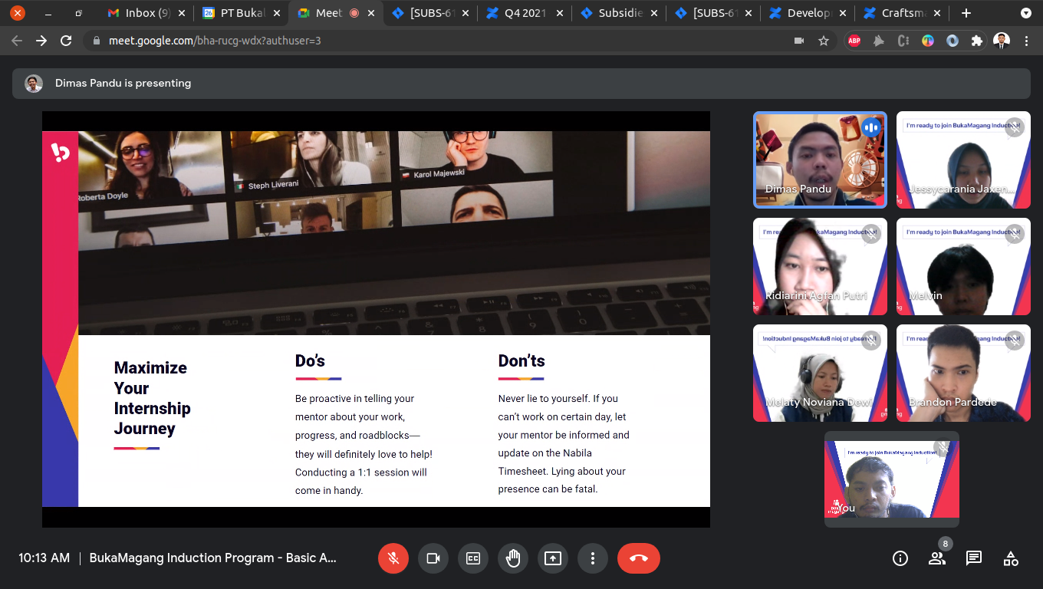Image resolution: width=1043 pixels, height=589 pixels.
Task: Open the browser extensions puzzle icon
Action: tap(976, 41)
